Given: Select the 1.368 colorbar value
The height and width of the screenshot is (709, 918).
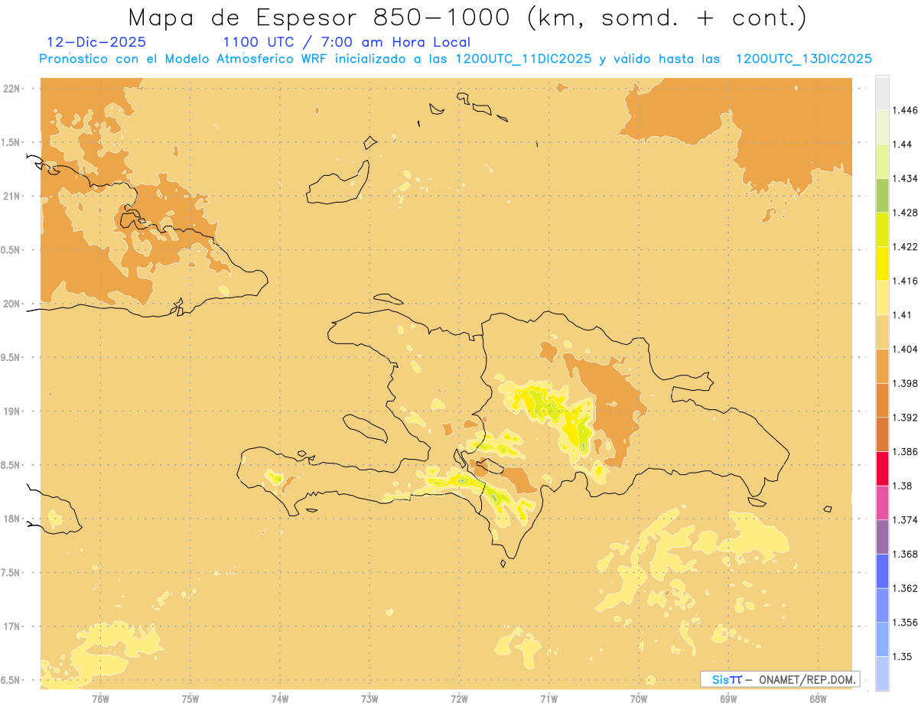Looking at the screenshot, I should pyautogui.click(x=905, y=554).
